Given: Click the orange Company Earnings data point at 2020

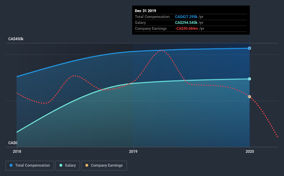Looking at the screenshot, I should click(249, 97).
